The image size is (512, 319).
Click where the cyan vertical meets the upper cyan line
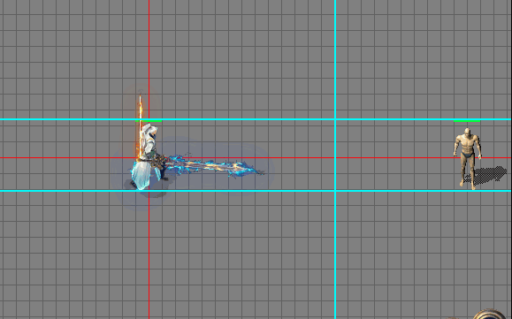(335, 119)
